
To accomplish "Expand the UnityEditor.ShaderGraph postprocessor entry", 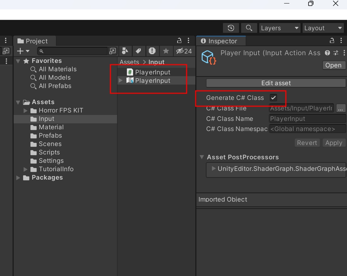I will point(213,168).
